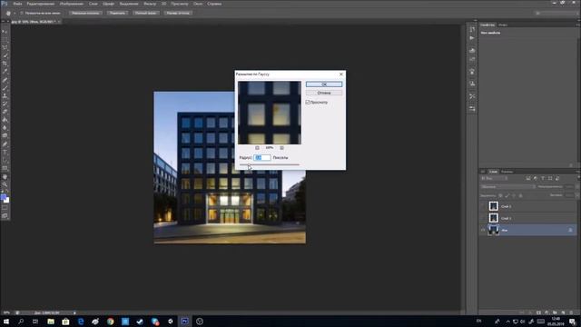This screenshot has width=581, height=327.
Task: Open the background color swatch
Action: [x=6, y=201]
